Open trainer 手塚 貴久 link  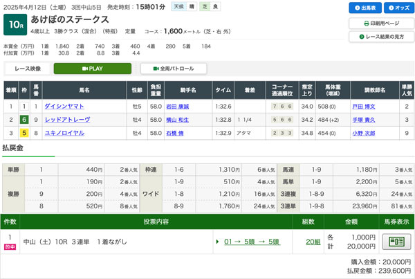click(368, 120)
